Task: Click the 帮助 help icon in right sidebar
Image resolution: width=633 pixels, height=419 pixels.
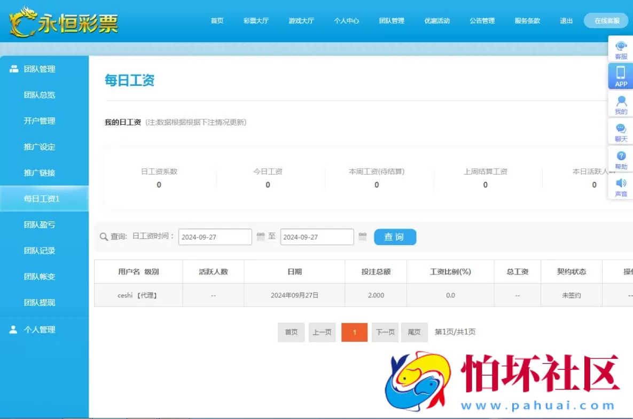Action: [x=620, y=159]
